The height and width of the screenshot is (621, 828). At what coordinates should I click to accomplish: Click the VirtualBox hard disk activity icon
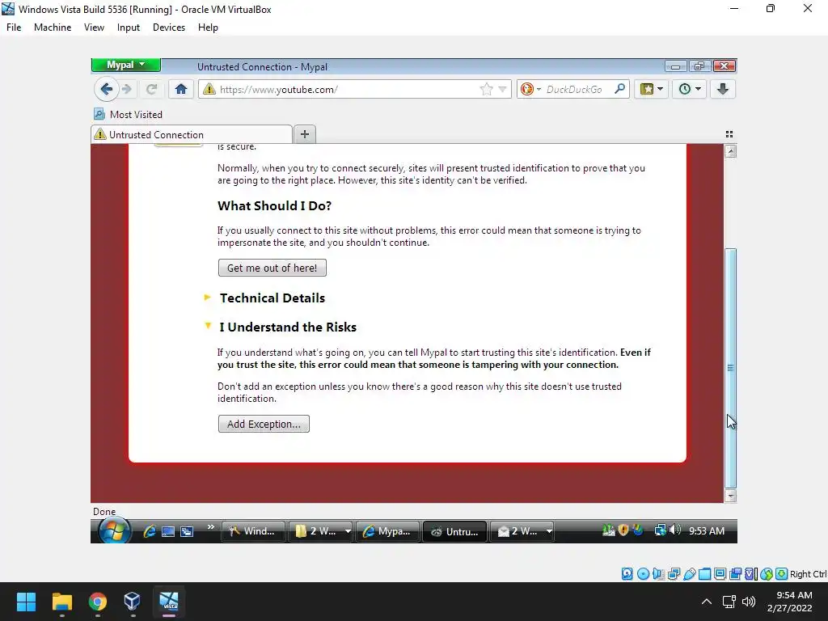[627, 574]
